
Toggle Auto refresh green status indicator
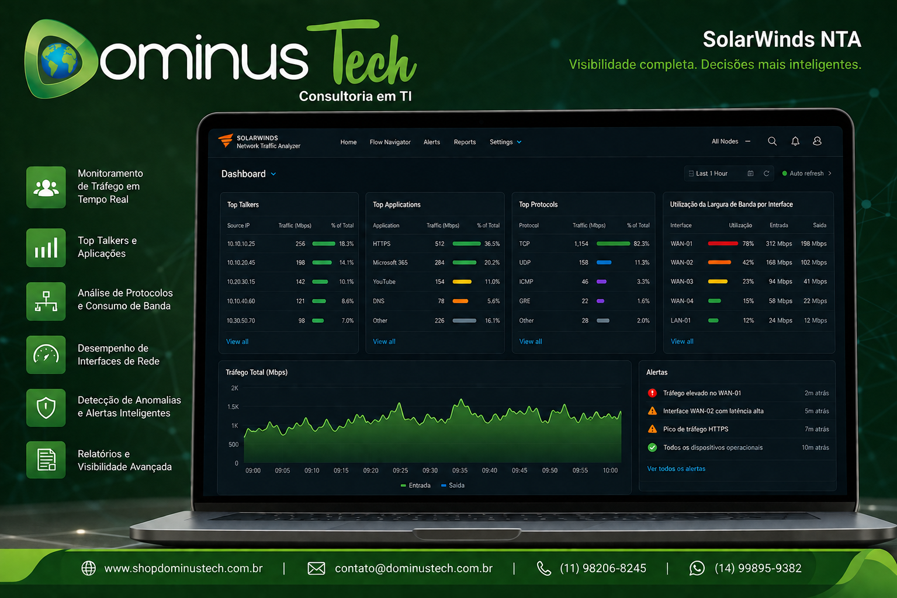[x=785, y=173]
